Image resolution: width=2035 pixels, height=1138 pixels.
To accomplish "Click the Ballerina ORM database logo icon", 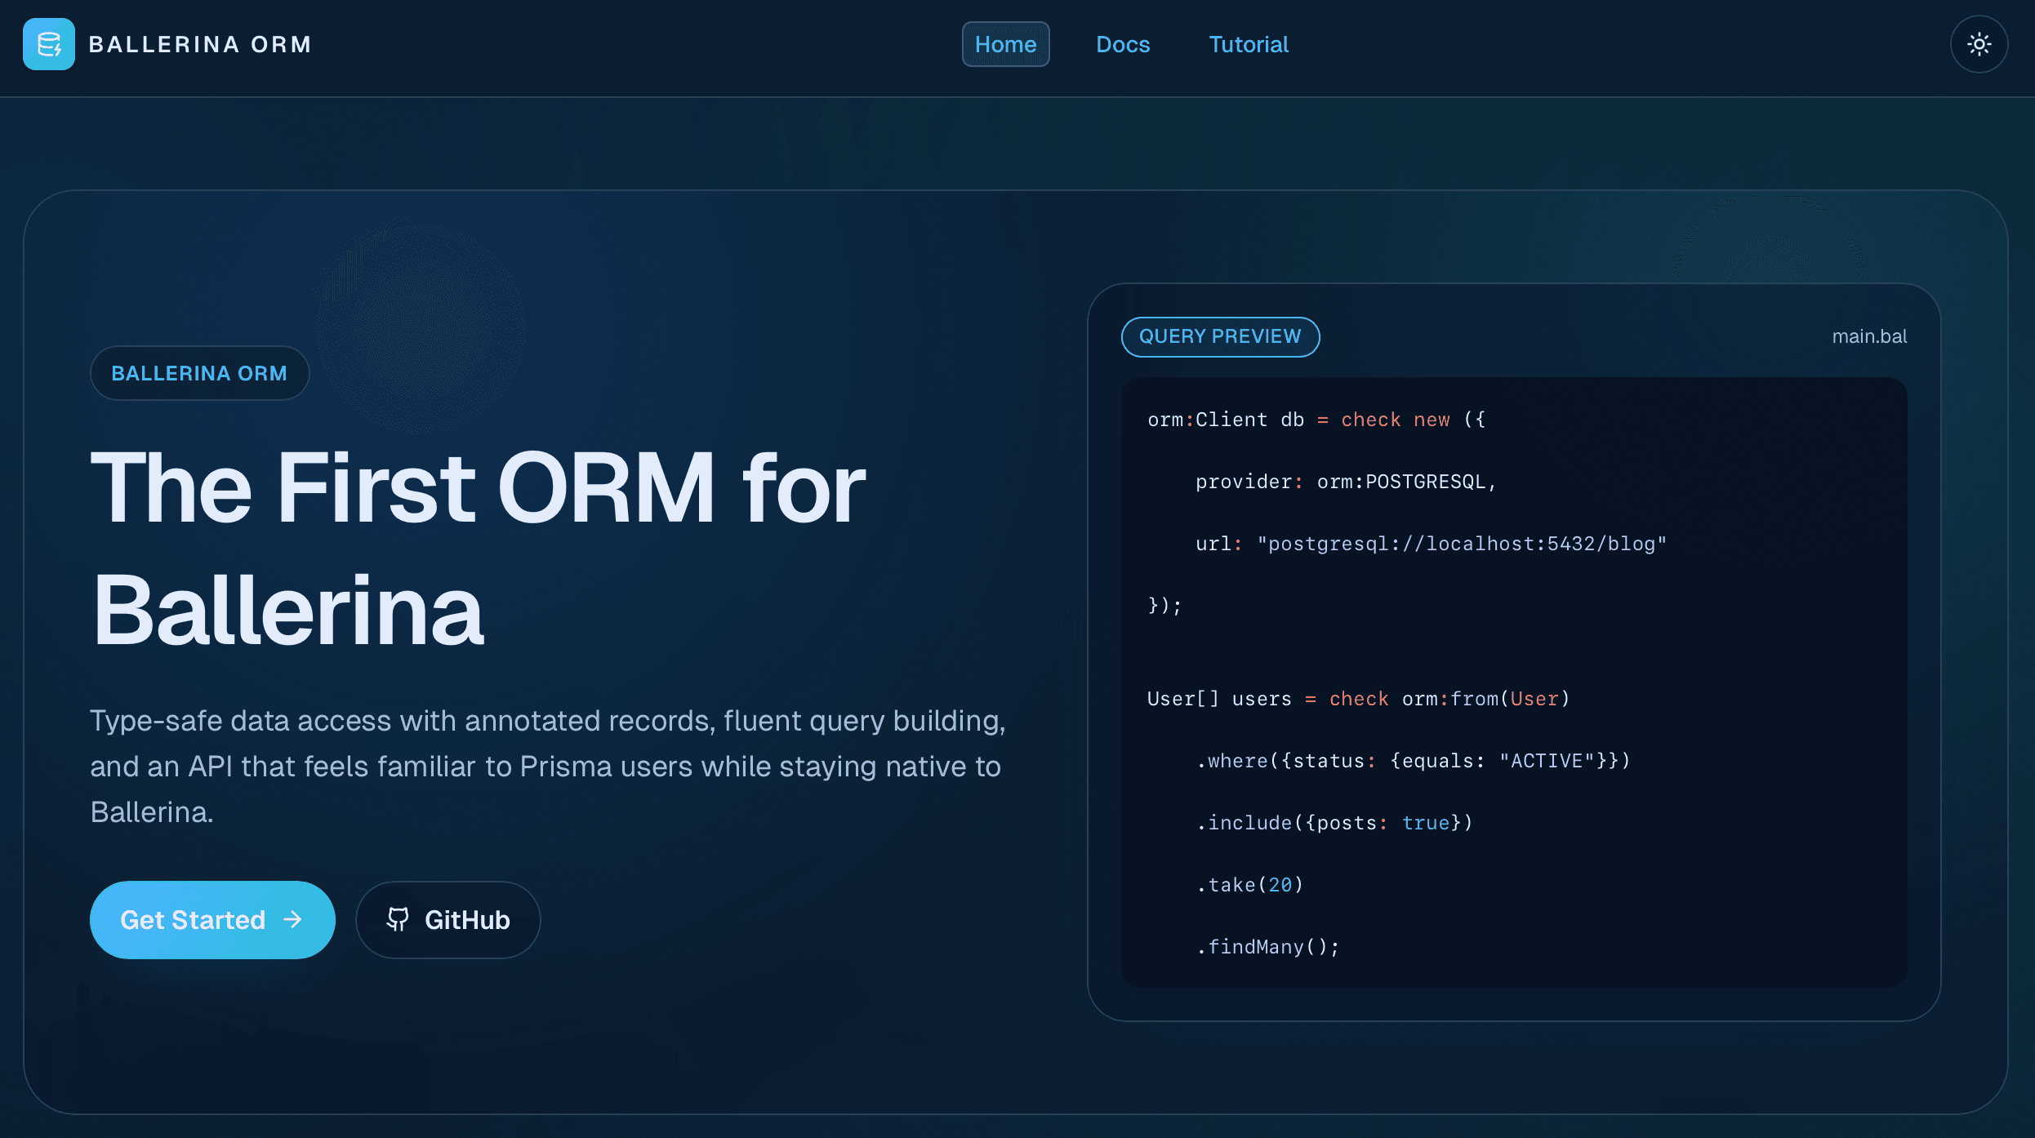I will pos(49,44).
